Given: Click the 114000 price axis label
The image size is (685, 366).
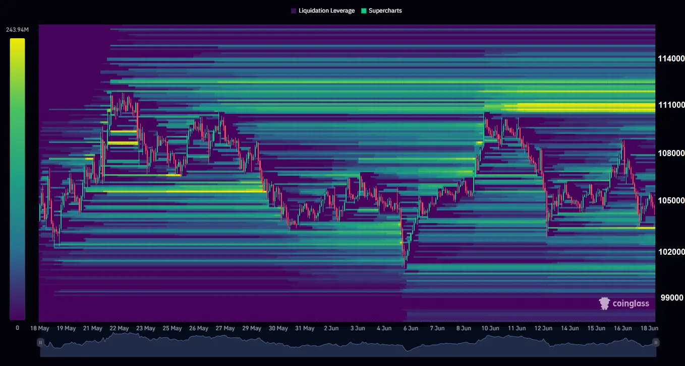Looking at the screenshot, I should [671, 59].
